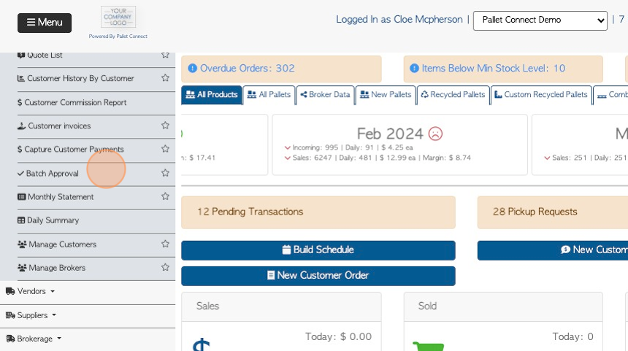The height and width of the screenshot is (351, 628).
Task: Click the Daily Summary table icon
Action: pyautogui.click(x=21, y=220)
